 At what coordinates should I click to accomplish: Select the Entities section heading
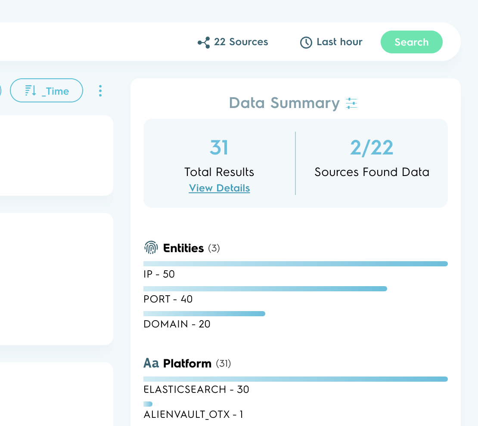tap(183, 248)
